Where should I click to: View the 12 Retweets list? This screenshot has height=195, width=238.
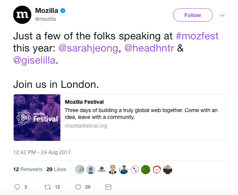click(x=28, y=169)
